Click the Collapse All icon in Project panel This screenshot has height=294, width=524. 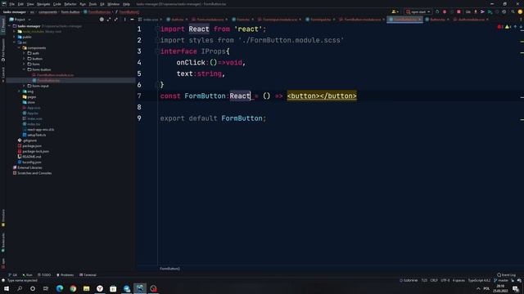click(115, 20)
